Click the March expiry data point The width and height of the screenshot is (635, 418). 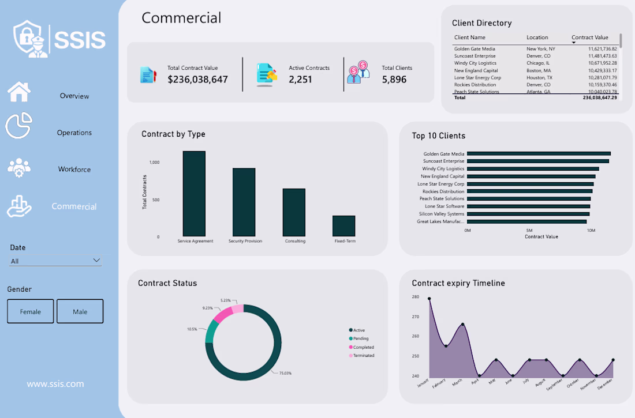coord(463,324)
